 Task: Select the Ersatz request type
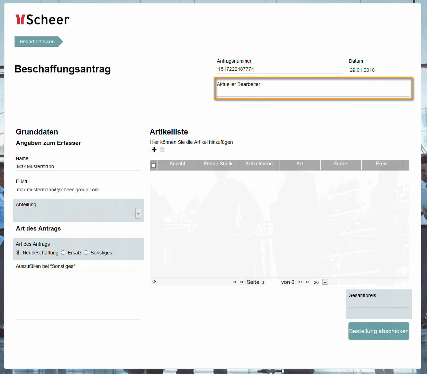point(63,252)
